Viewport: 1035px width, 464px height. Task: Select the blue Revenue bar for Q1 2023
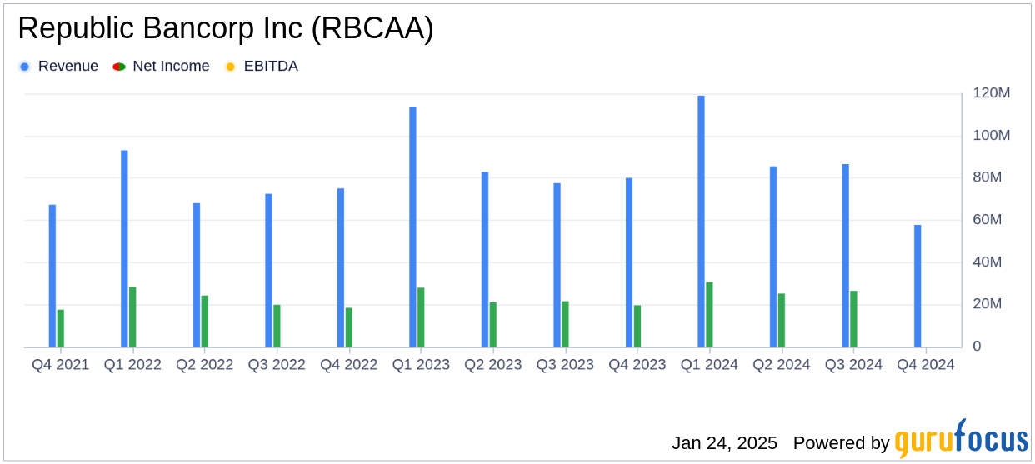(x=412, y=227)
